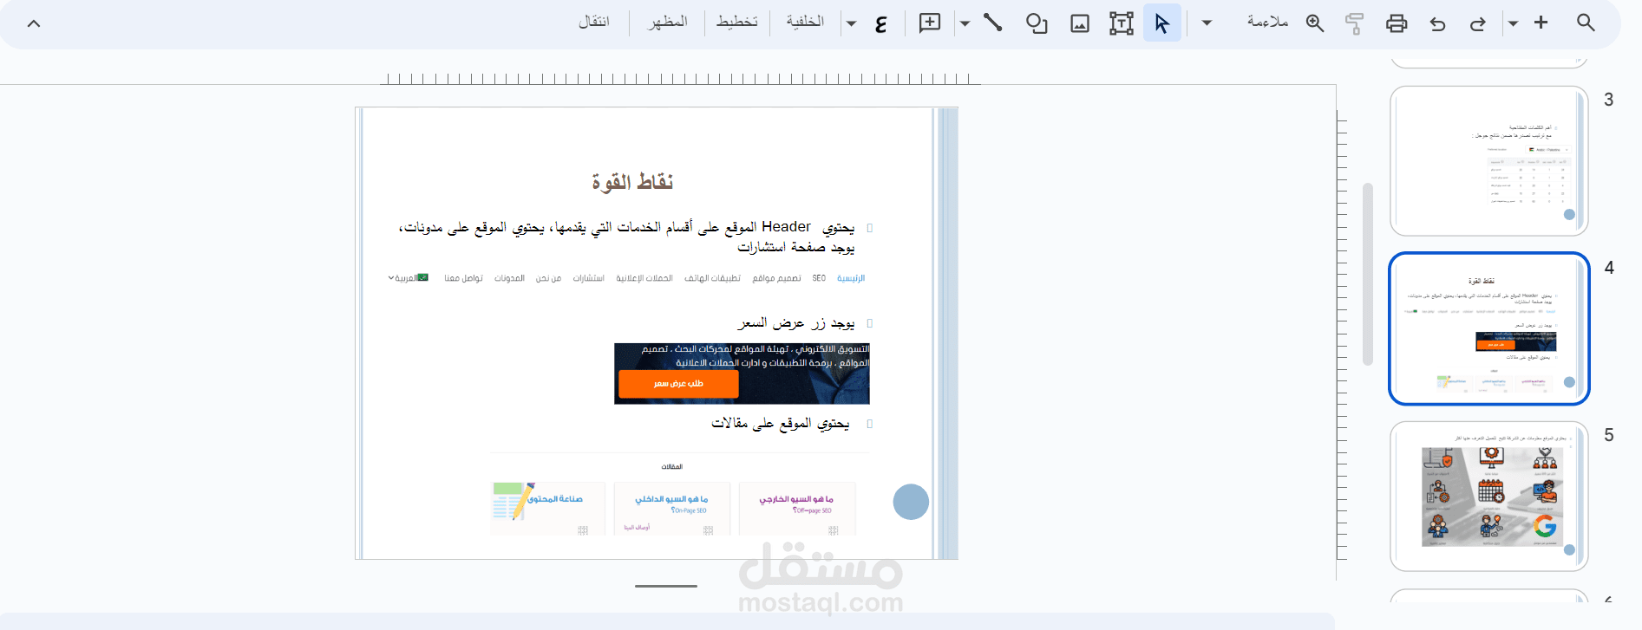
Task: Open the shape tool
Action: tap(1037, 23)
